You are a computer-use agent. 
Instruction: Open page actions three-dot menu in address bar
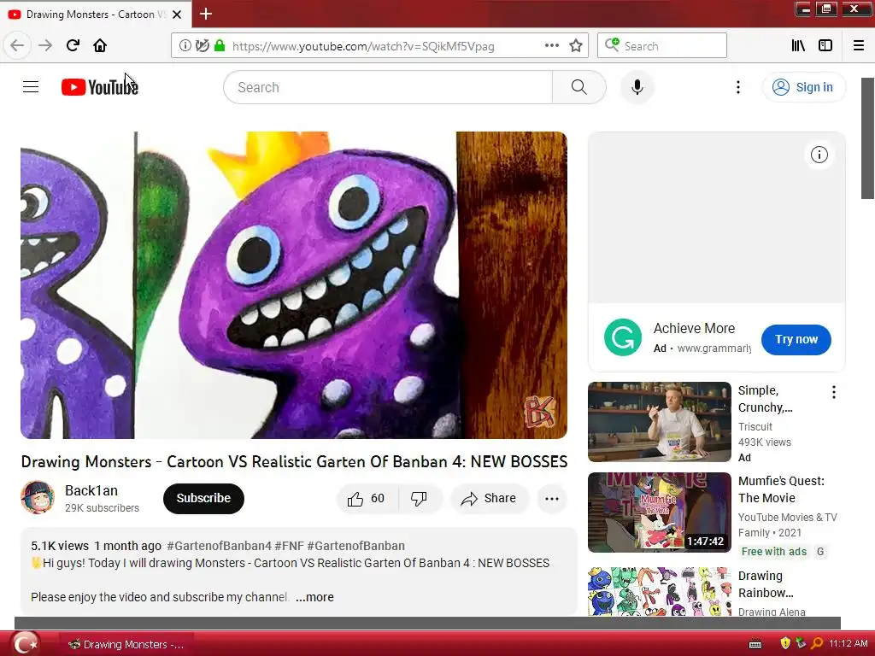[x=551, y=46]
